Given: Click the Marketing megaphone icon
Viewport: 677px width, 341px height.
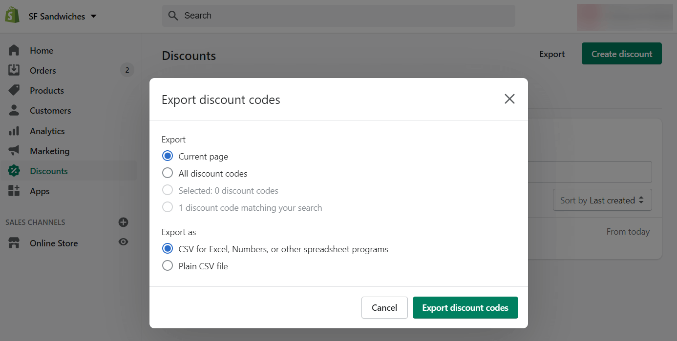Looking at the screenshot, I should pos(14,151).
